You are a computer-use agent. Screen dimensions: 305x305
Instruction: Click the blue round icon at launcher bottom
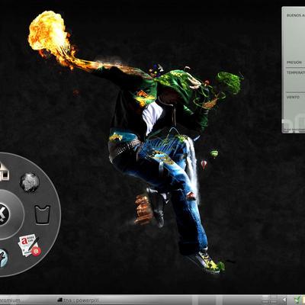(4, 258)
